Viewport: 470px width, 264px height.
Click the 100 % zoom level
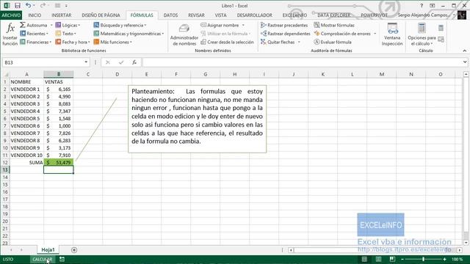coord(457,259)
